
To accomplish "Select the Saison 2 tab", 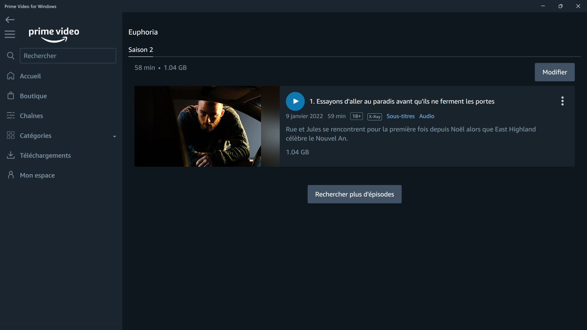I will 141,50.
